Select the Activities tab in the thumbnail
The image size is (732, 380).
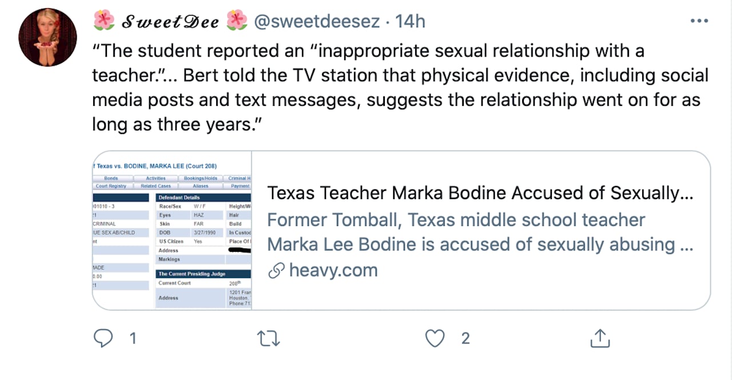(156, 179)
